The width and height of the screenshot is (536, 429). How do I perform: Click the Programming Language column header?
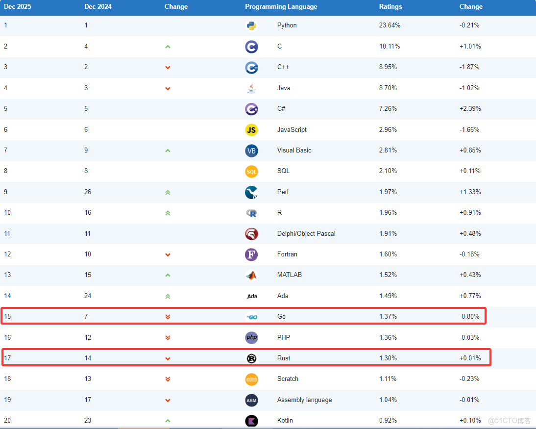281,7
